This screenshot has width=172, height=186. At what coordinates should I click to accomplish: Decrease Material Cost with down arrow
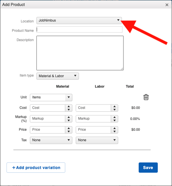pos(69,110)
